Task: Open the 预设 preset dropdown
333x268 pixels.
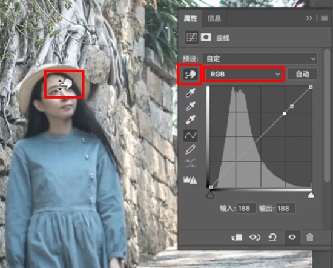Action: pyautogui.click(x=260, y=58)
